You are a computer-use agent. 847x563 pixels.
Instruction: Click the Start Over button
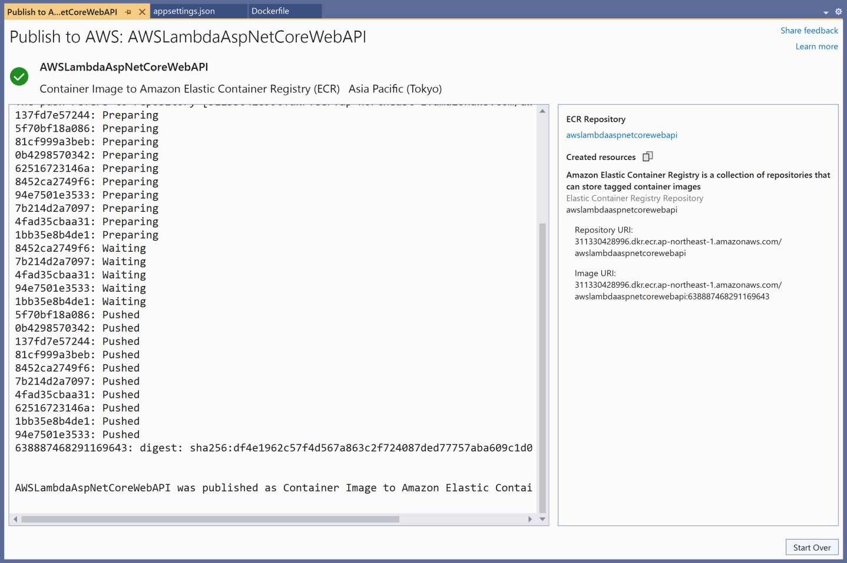[812, 547]
